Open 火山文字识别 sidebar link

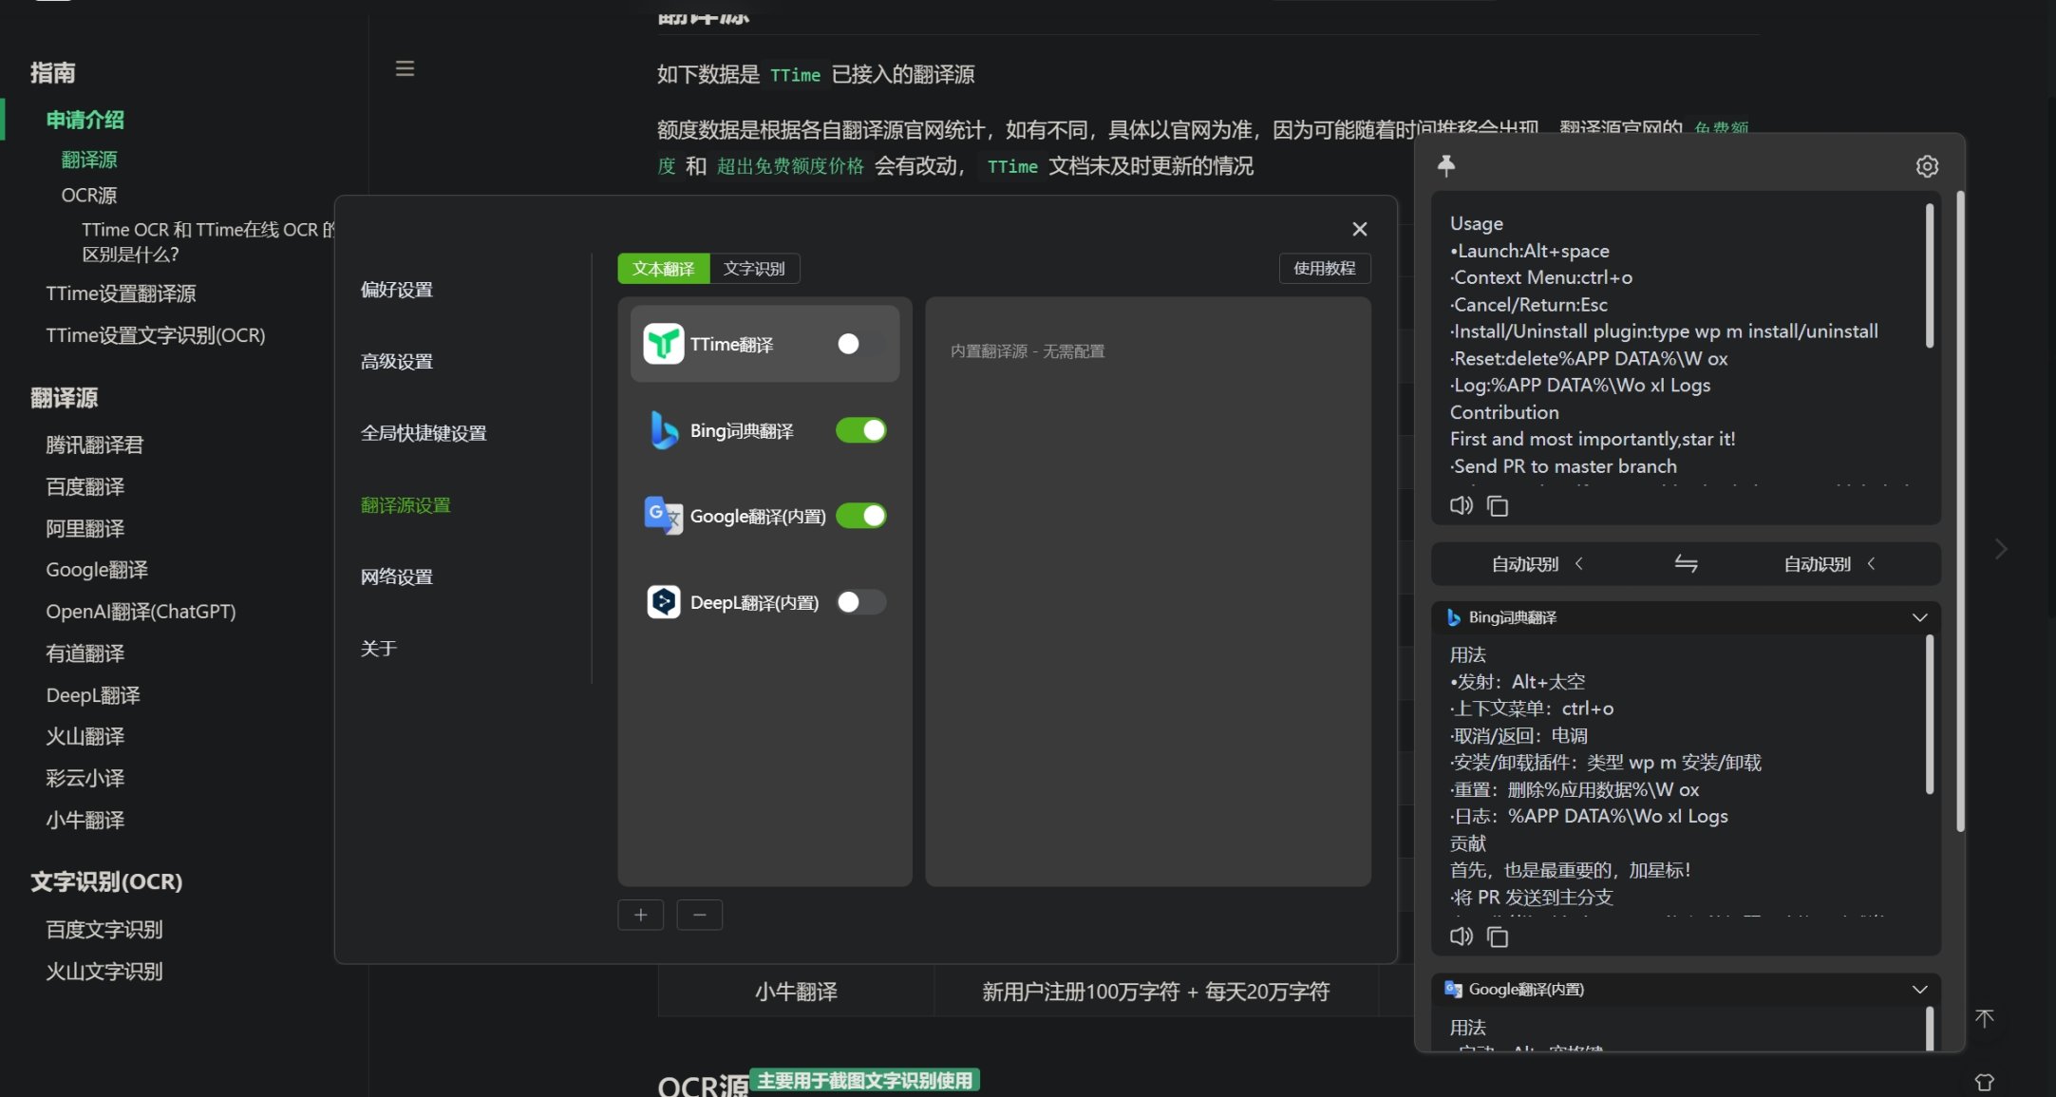pos(104,971)
